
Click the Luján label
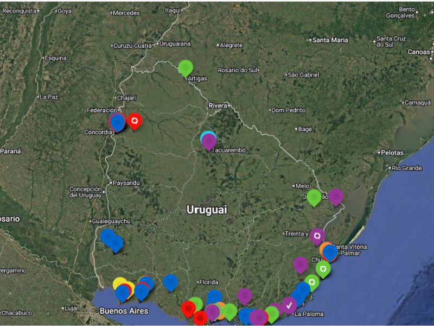tap(72, 309)
